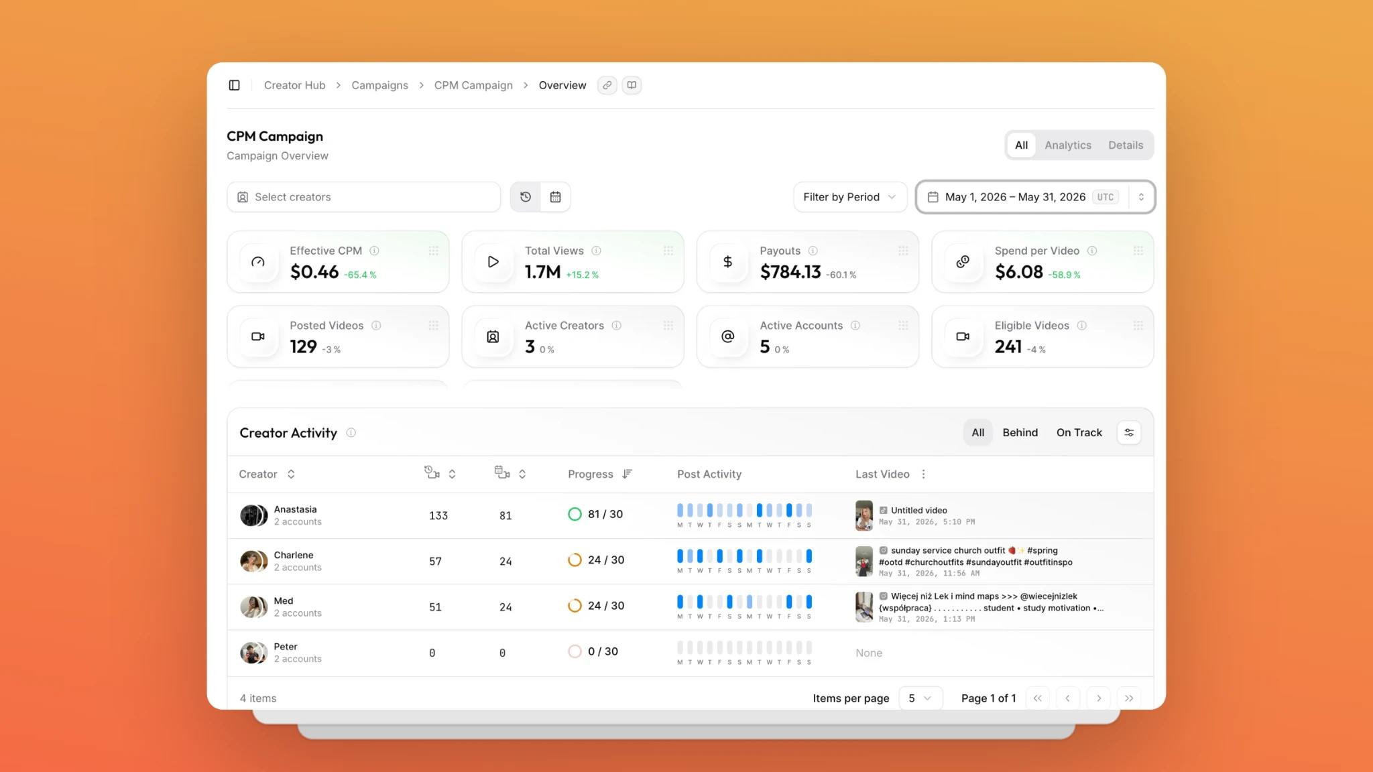Click Charlene's 24 / 30 progress ring
This screenshot has height=772, width=1373.
575,560
